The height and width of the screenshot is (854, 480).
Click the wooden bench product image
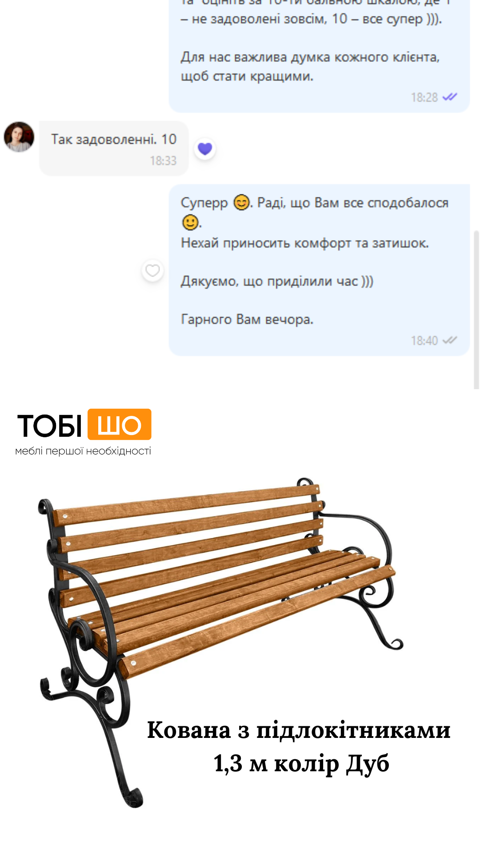coord(221,640)
